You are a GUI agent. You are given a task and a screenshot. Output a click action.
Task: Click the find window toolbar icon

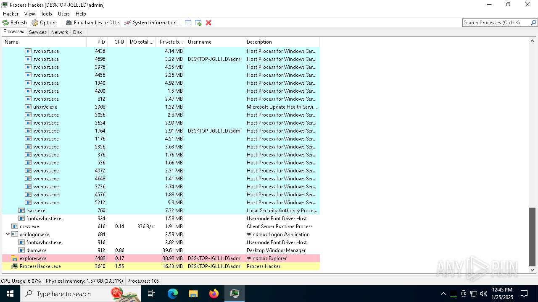click(x=188, y=23)
